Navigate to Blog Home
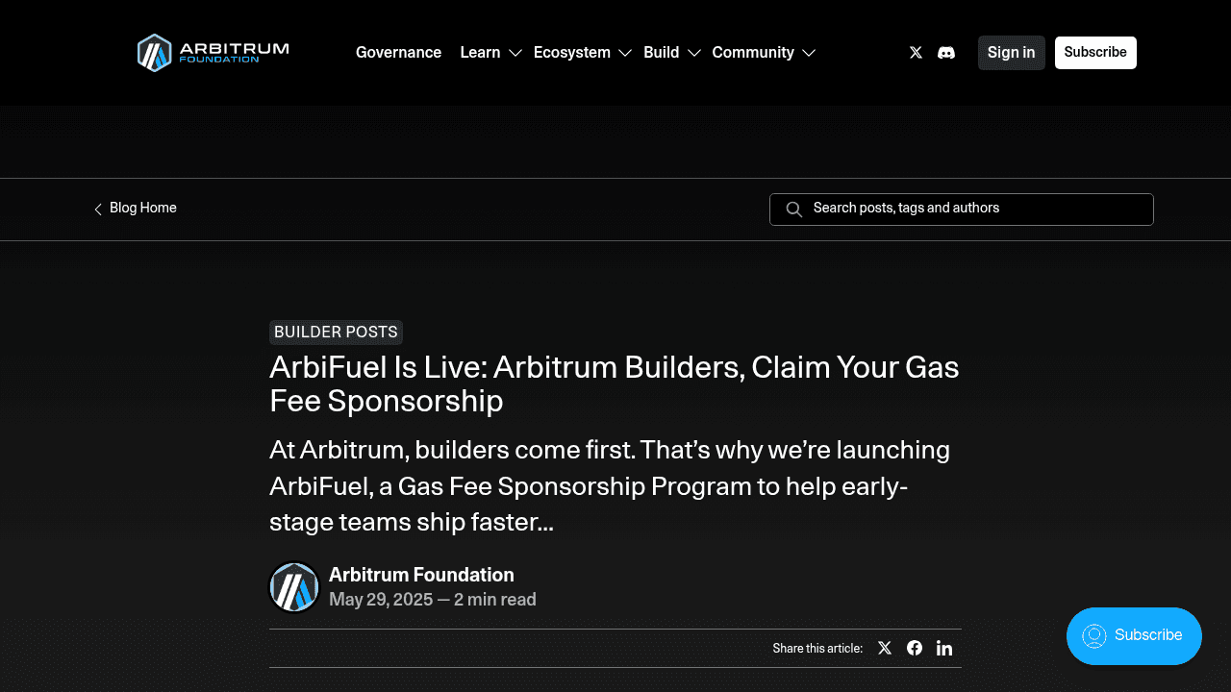The image size is (1231, 692). pyautogui.click(x=142, y=208)
